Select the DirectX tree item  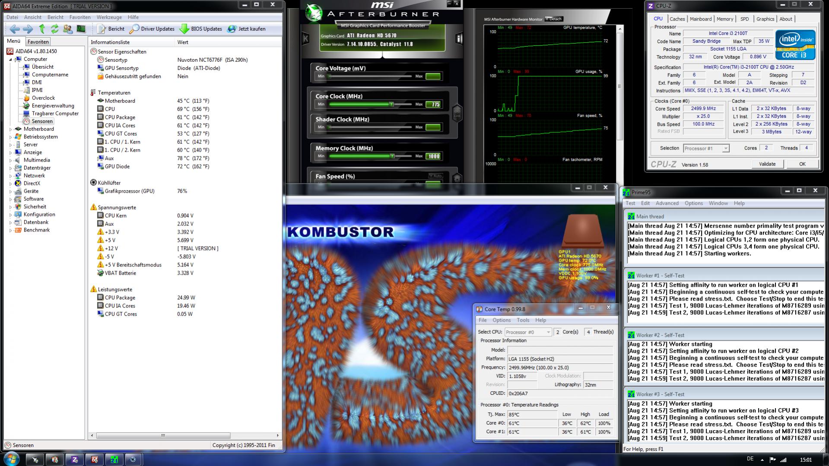click(32, 184)
